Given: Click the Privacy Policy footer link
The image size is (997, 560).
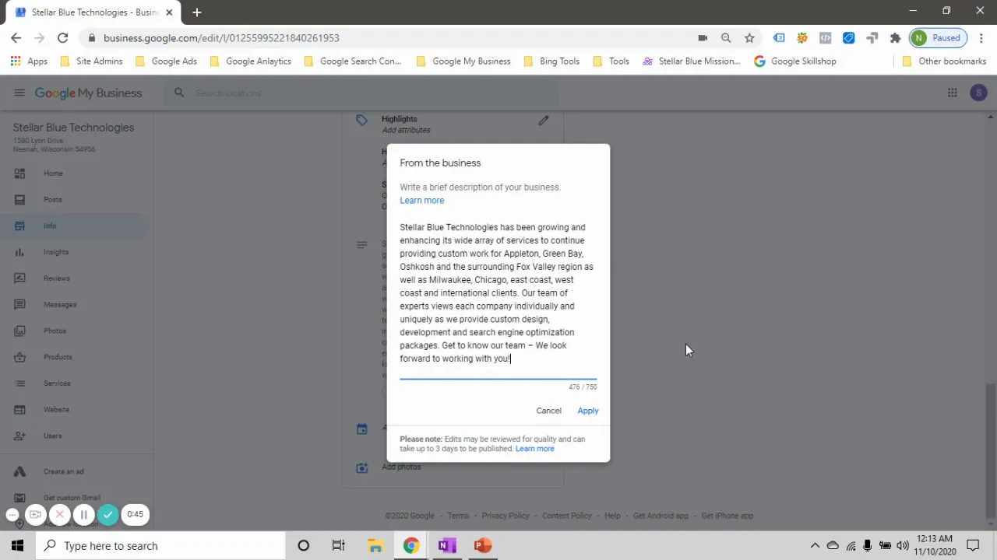Looking at the screenshot, I should (506, 516).
